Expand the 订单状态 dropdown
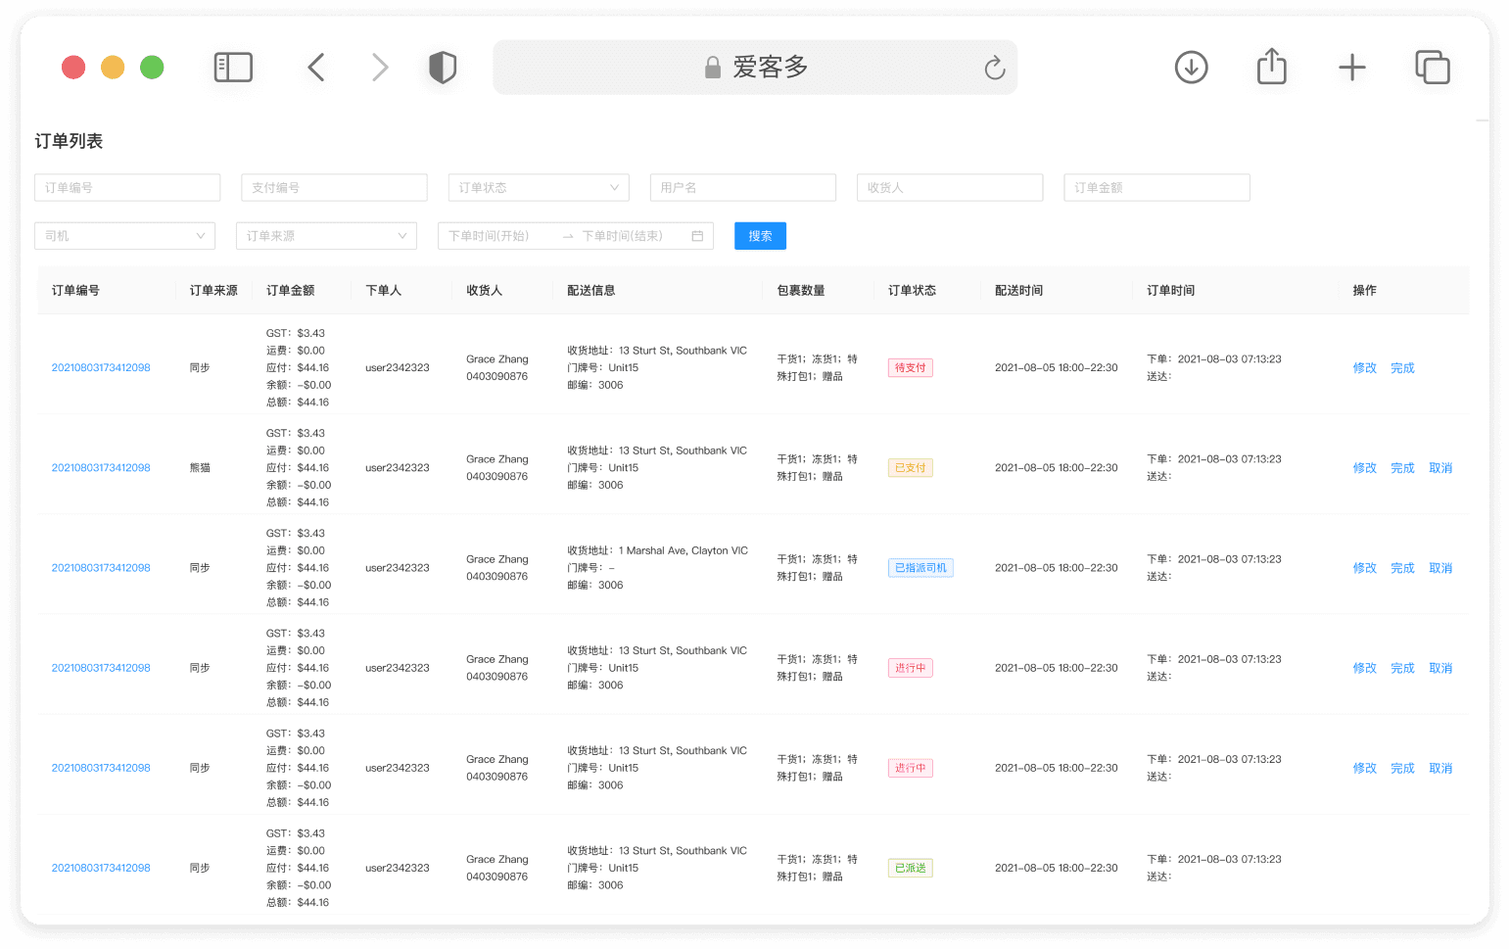 [538, 188]
